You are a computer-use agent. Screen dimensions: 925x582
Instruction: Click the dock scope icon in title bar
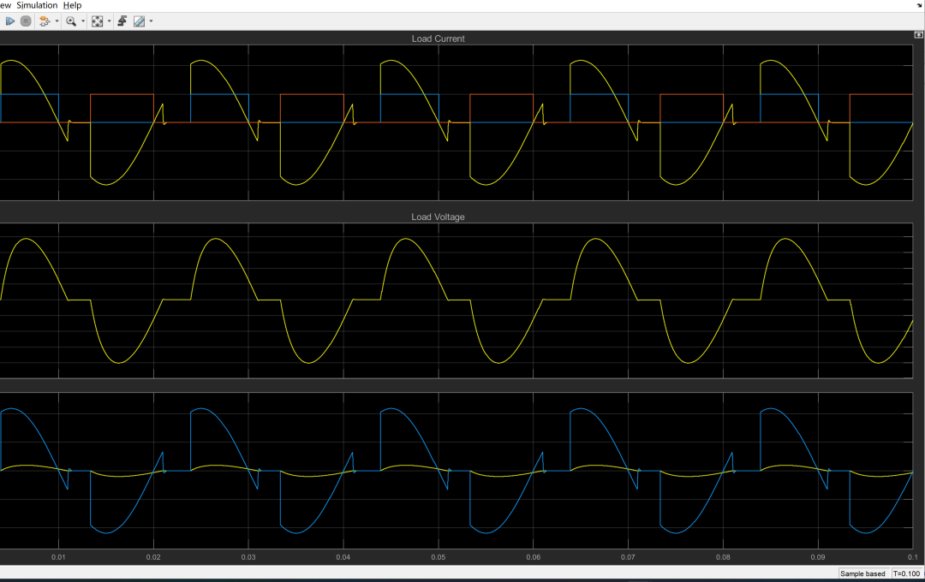point(917,35)
